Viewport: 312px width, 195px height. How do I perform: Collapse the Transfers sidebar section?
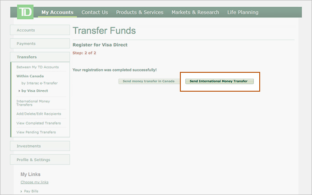pyautogui.click(x=40, y=57)
